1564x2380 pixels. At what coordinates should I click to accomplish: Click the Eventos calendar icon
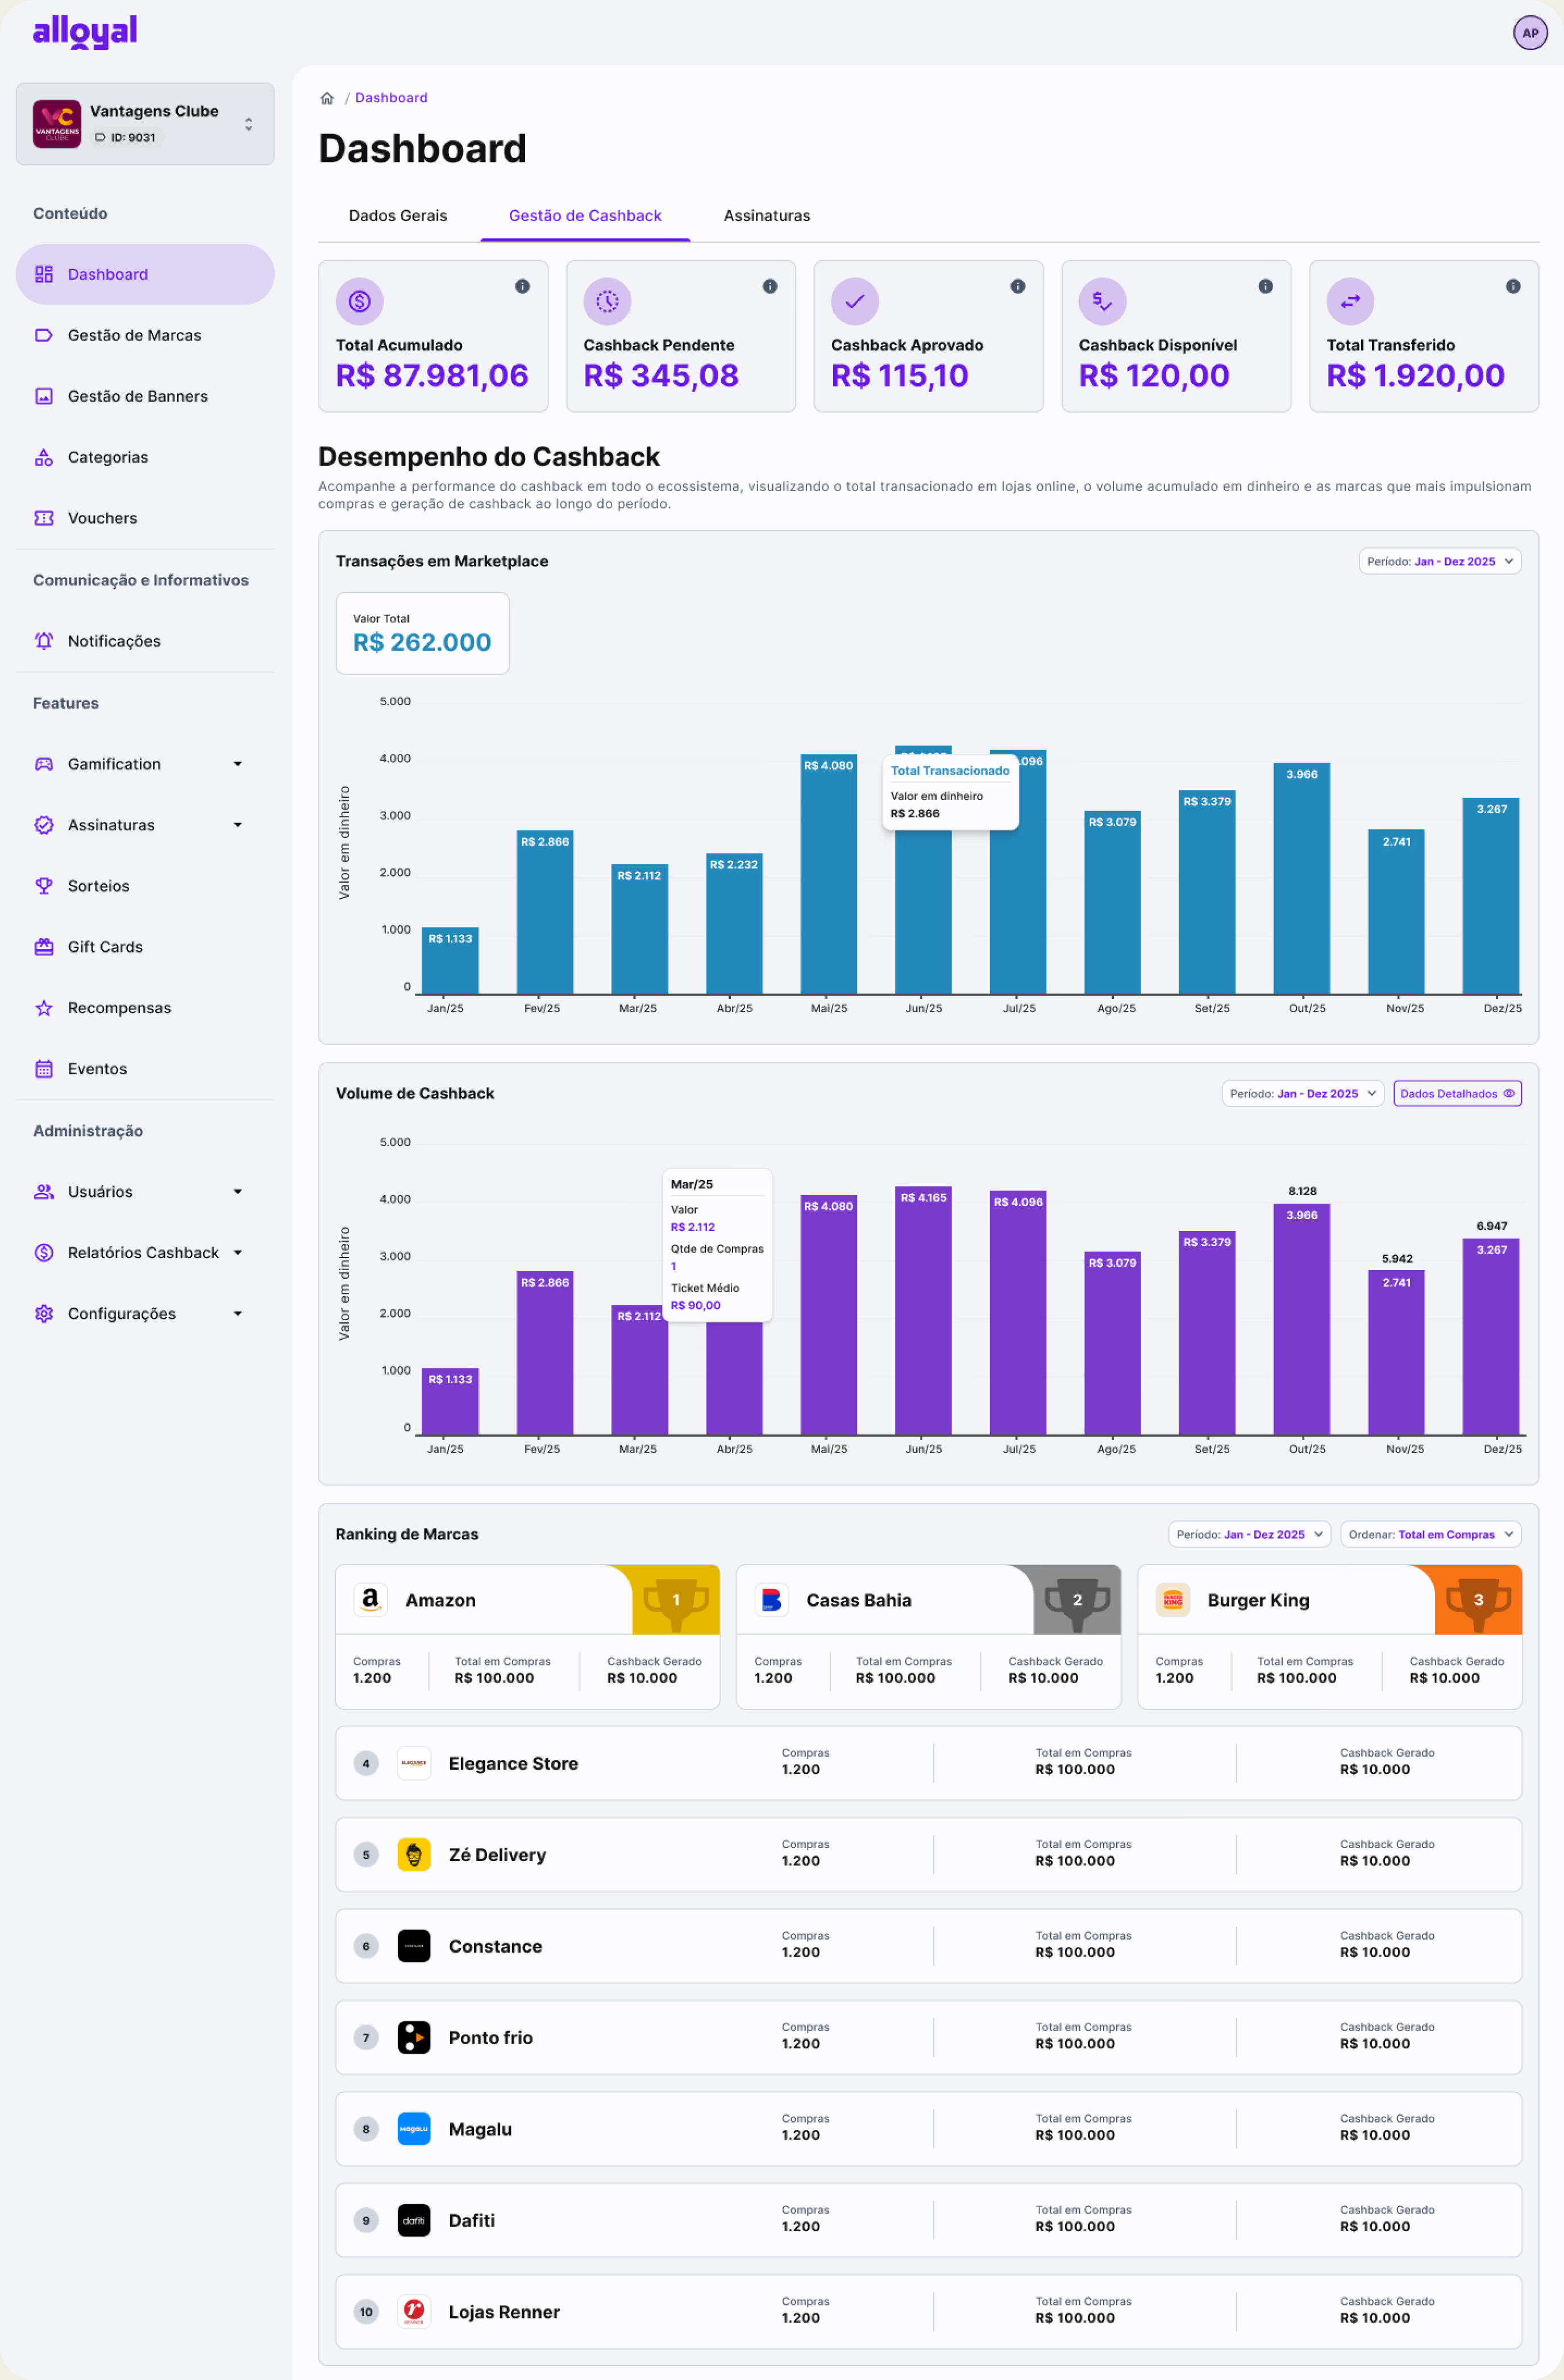pyautogui.click(x=44, y=1069)
